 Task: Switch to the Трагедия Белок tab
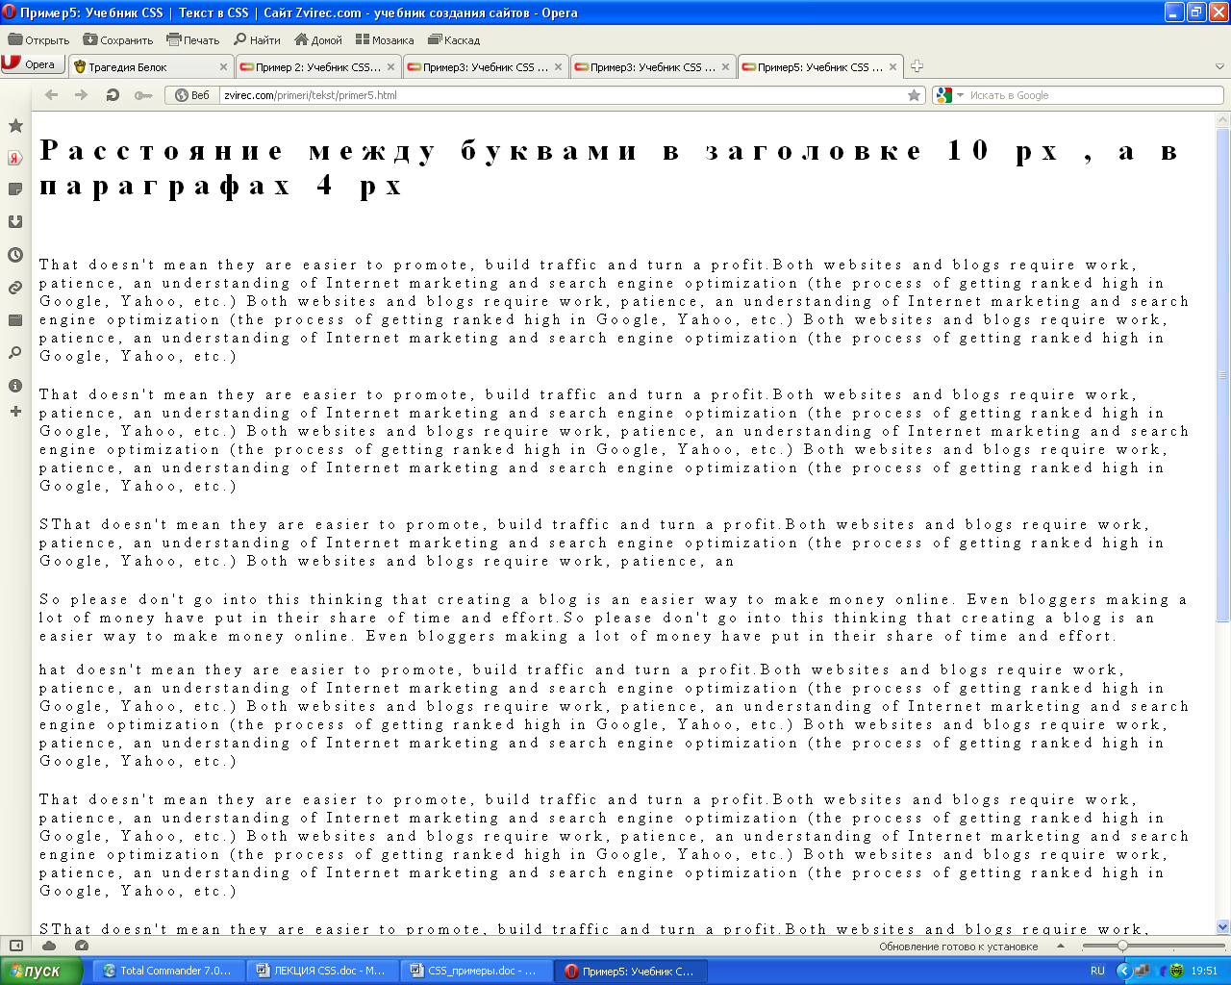[x=144, y=66]
